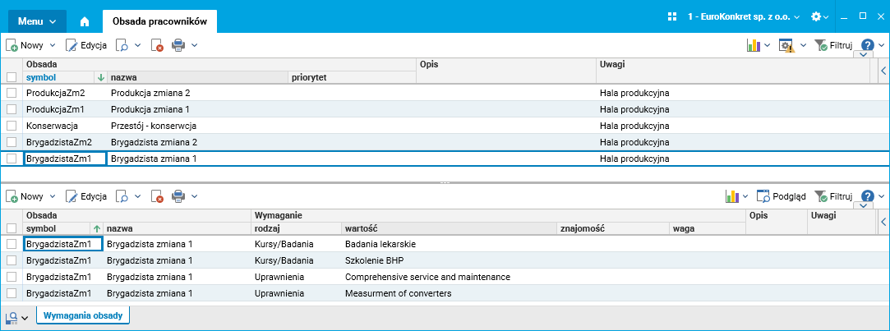Click the delete icon in lower panel toolbar
This screenshot has height=331, width=890.
pos(157,196)
